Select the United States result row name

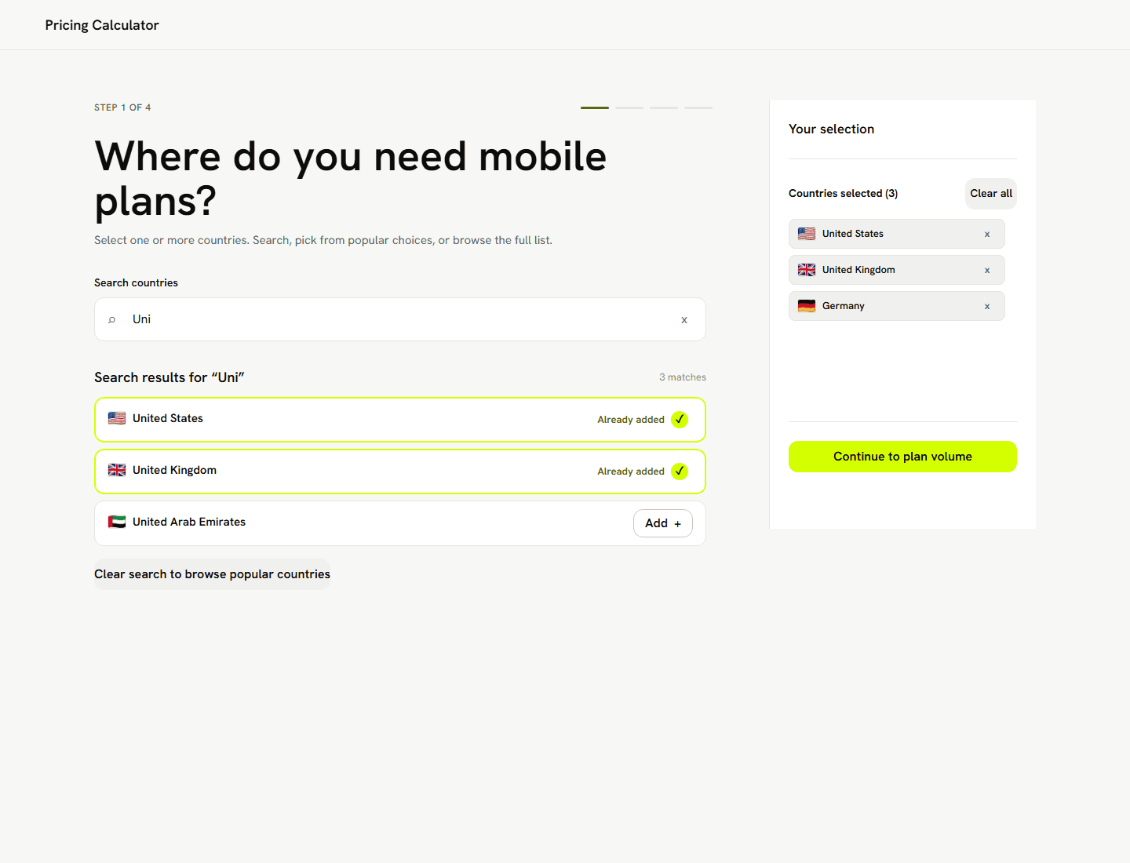point(168,418)
